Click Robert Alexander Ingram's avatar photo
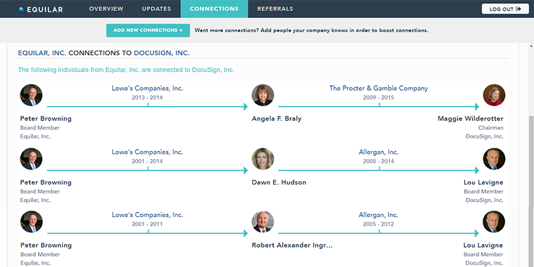Viewport: 534px width, 267px height. 263,222
